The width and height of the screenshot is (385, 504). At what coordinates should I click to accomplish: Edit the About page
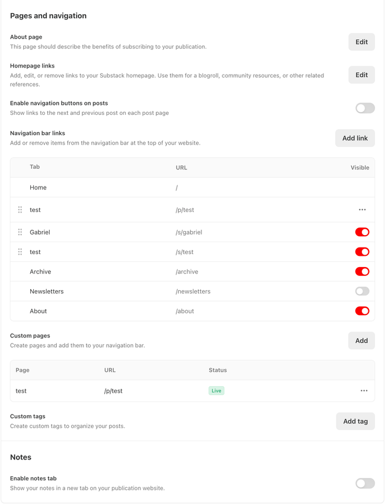click(x=361, y=42)
